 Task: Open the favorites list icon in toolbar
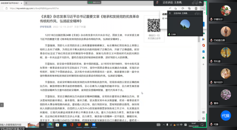[183, 8]
